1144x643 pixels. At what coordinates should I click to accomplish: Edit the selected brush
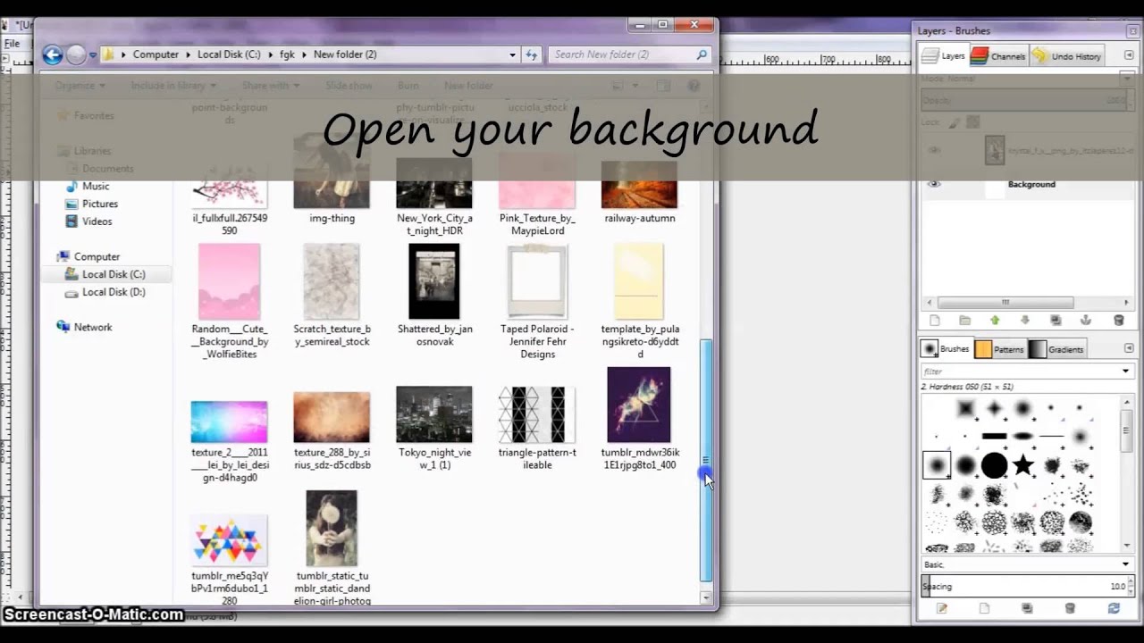[x=941, y=608]
